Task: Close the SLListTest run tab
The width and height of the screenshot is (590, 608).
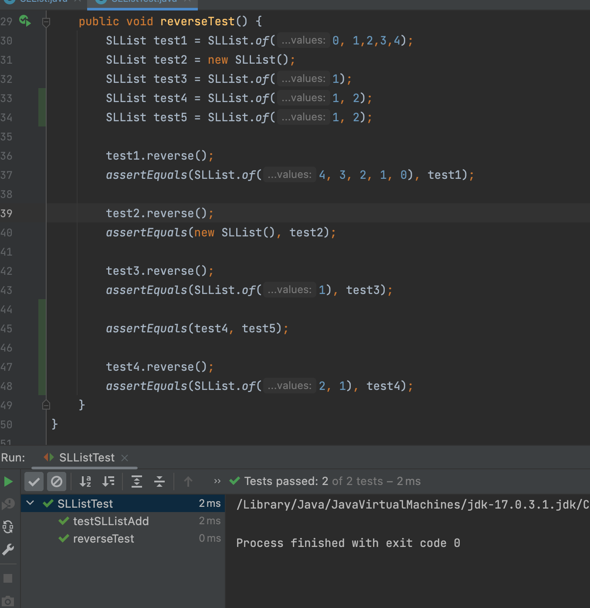Action: (125, 458)
